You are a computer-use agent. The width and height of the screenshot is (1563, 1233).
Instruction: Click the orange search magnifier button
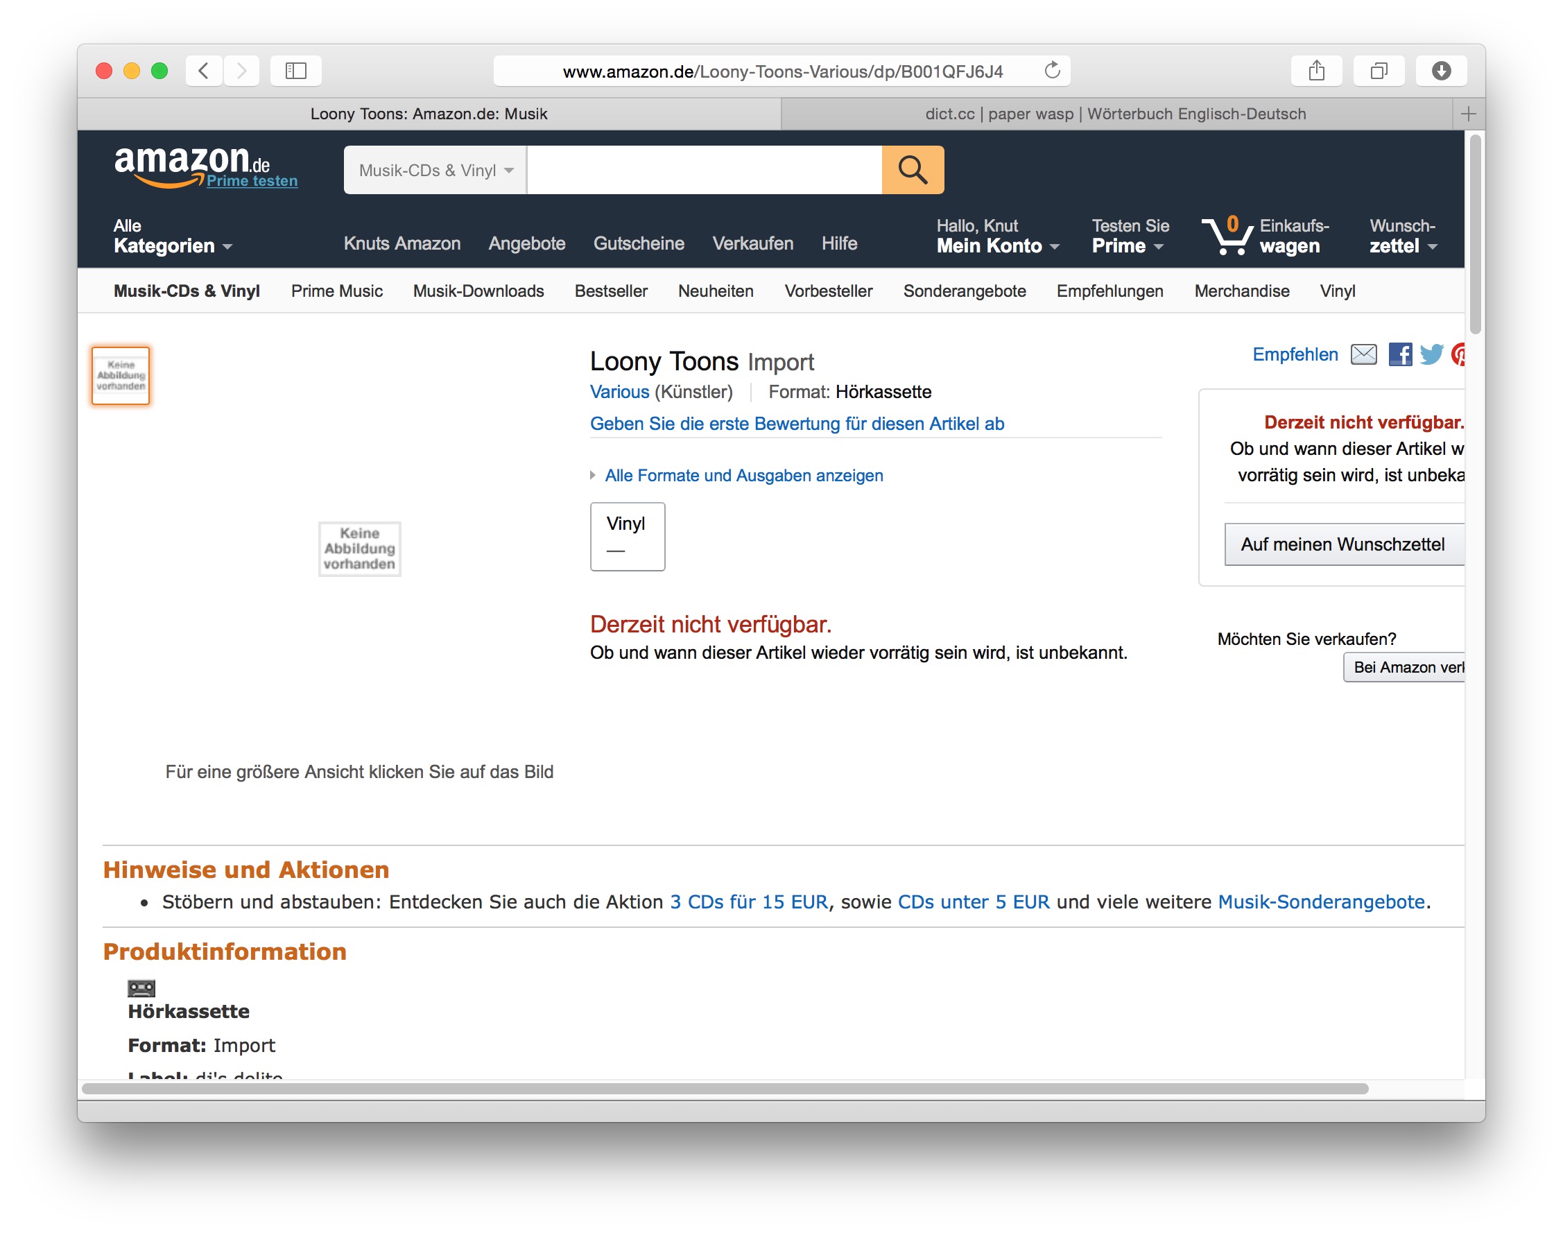click(x=912, y=170)
